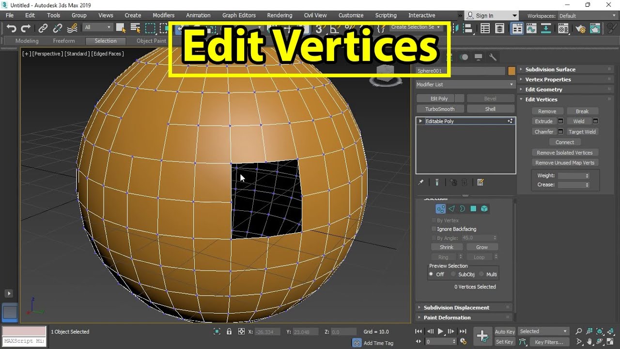The width and height of the screenshot is (620, 349).
Task: Toggle Ignore Backfacing checkbox
Action: click(434, 229)
